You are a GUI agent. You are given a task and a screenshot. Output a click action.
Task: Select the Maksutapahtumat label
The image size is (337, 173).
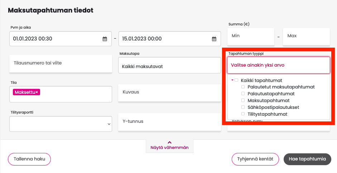pyautogui.click(x=269, y=101)
